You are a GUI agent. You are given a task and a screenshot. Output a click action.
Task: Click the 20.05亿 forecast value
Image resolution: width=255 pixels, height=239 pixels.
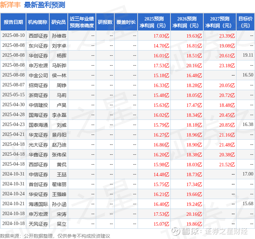(227, 85)
